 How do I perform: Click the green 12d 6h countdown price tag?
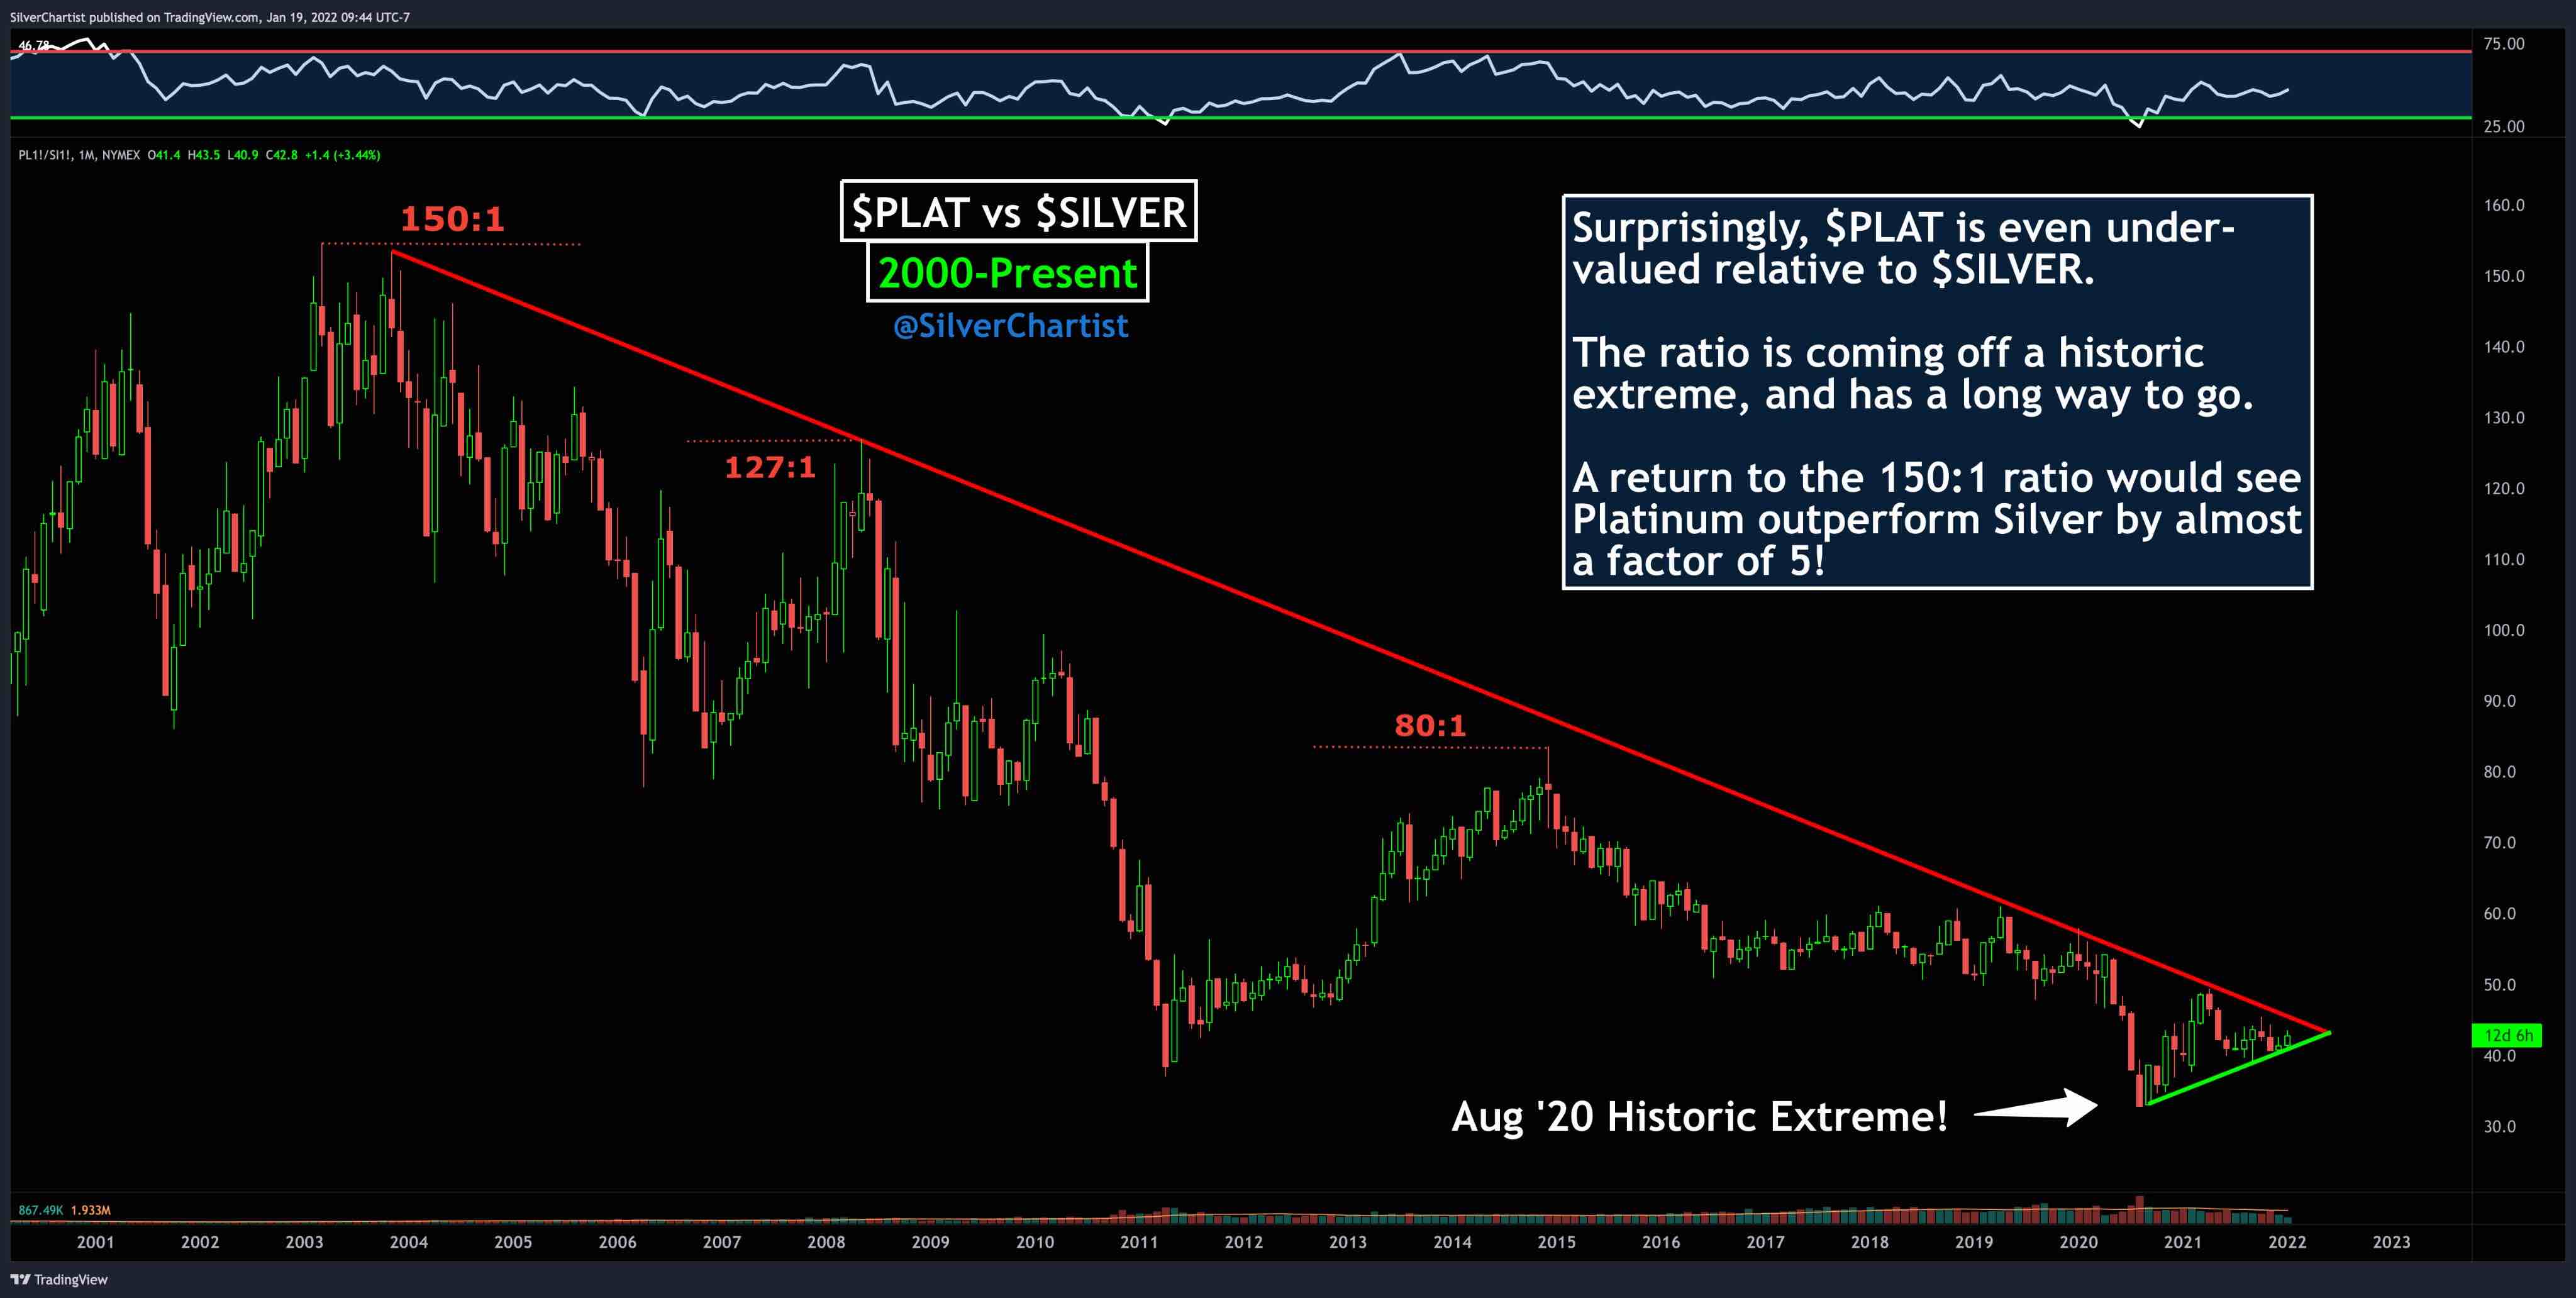[2508, 1035]
